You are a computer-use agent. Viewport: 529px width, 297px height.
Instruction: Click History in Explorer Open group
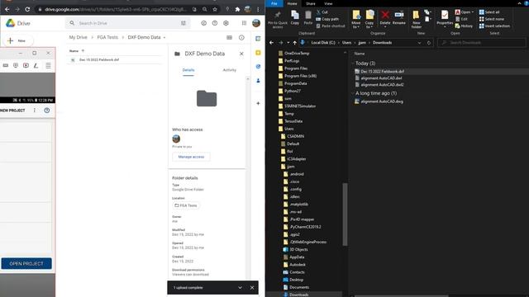(x=465, y=26)
